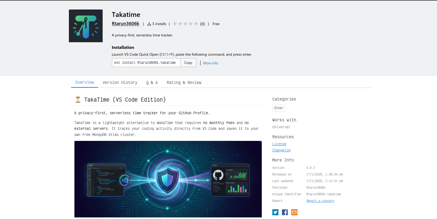The image size is (437, 219).
Task: Click the Takatime title heading
Action: coord(126,15)
